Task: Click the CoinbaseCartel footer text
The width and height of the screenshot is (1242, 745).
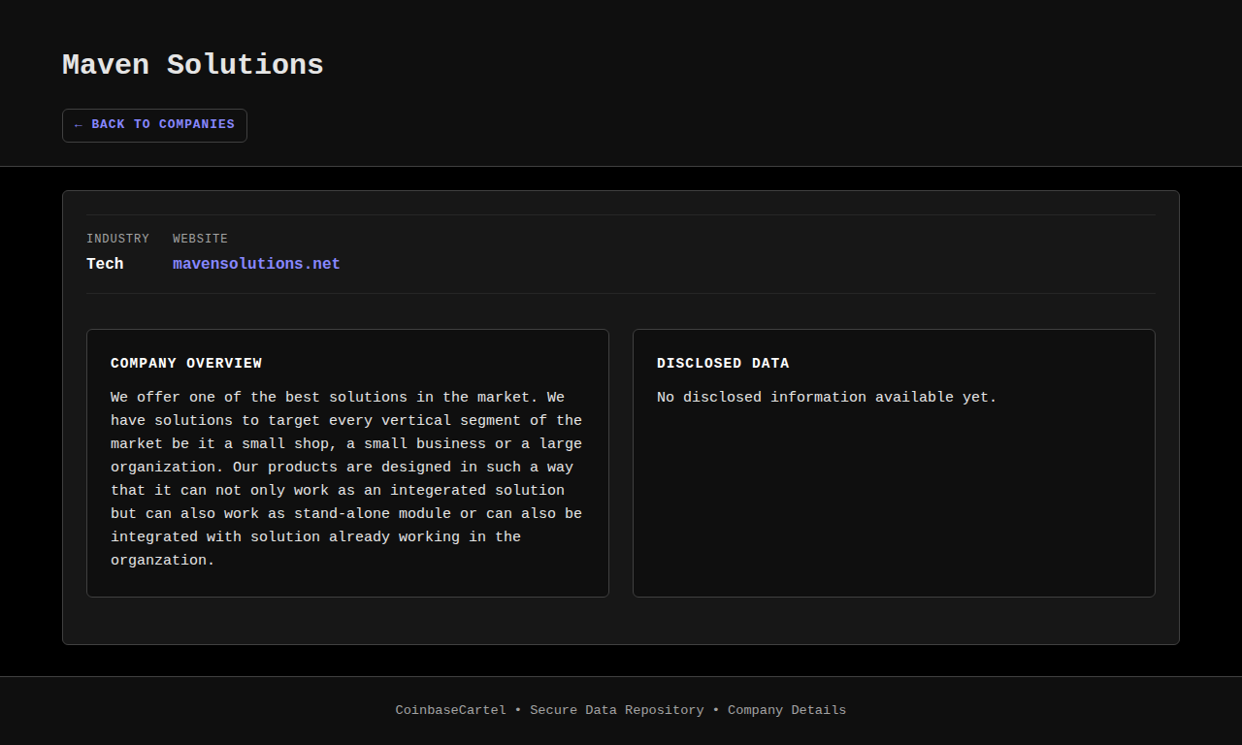Action: click(450, 710)
